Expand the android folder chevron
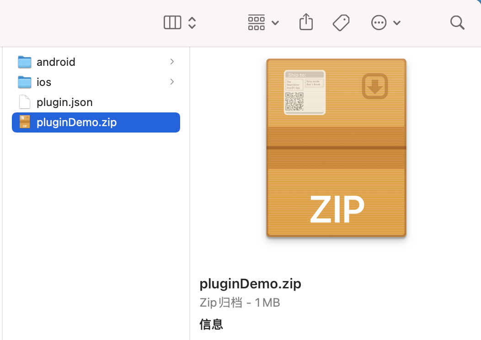Viewport: 481px width, 340px height. click(x=172, y=62)
